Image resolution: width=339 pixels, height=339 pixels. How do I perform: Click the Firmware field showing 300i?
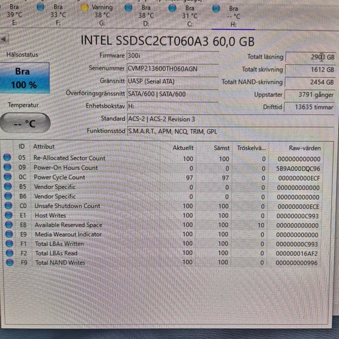[x=172, y=56]
